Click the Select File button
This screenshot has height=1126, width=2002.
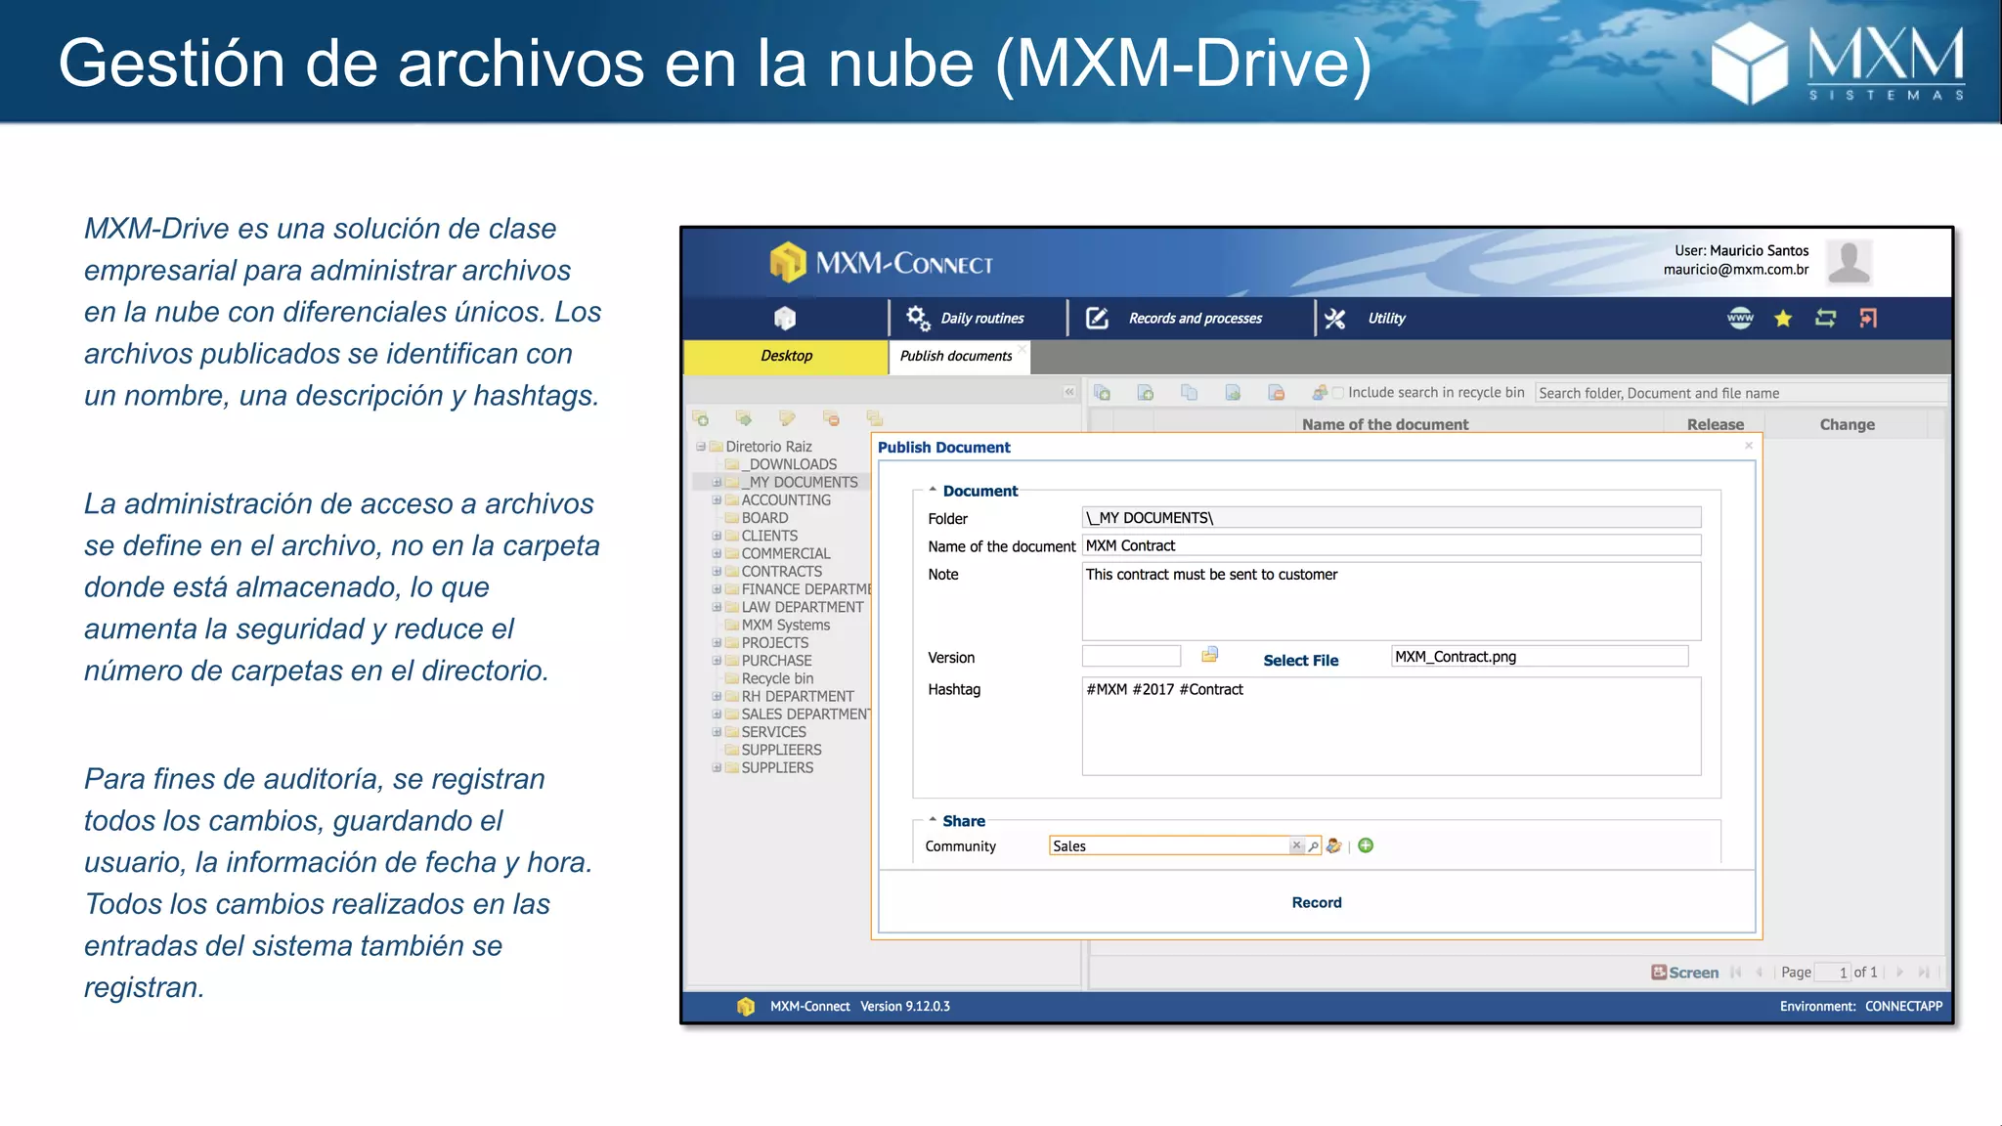coord(1300,661)
